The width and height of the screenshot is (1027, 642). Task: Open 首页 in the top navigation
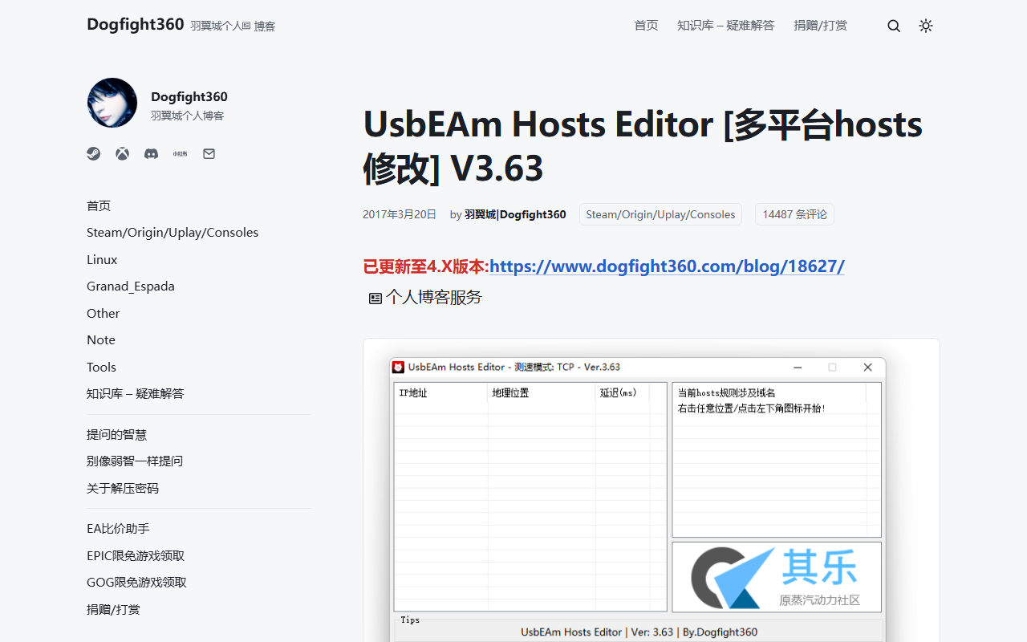point(646,26)
